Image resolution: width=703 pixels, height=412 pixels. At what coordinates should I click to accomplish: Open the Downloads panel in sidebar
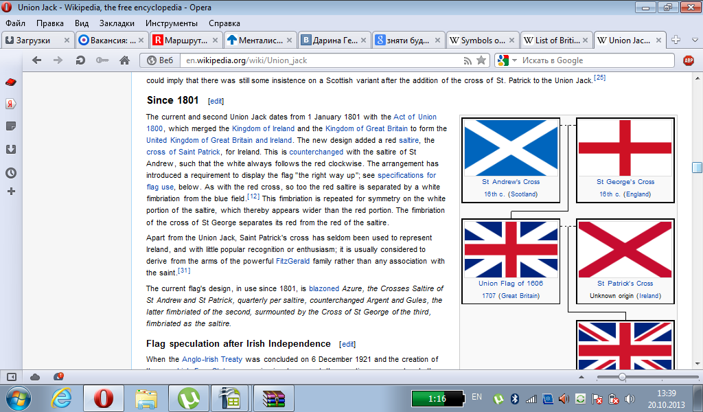[11, 149]
